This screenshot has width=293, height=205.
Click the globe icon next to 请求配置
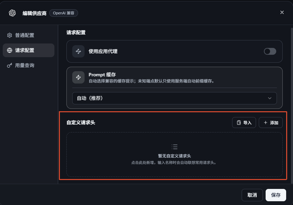(x=10, y=50)
